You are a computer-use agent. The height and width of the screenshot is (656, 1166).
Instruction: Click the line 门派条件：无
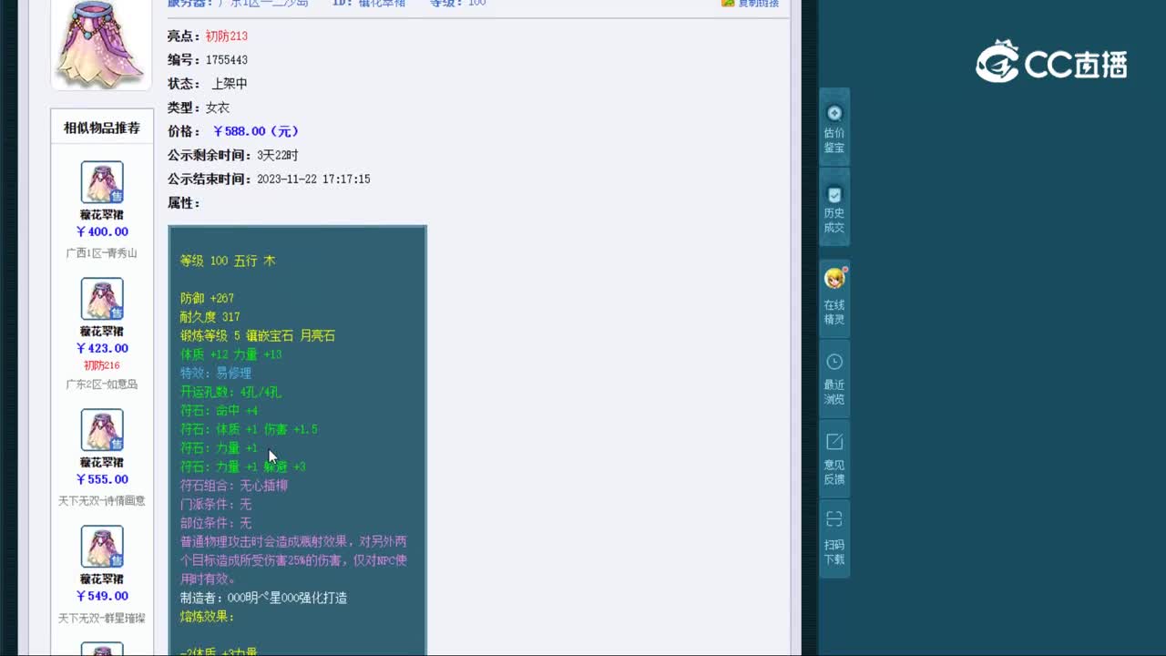pyautogui.click(x=216, y=504)
